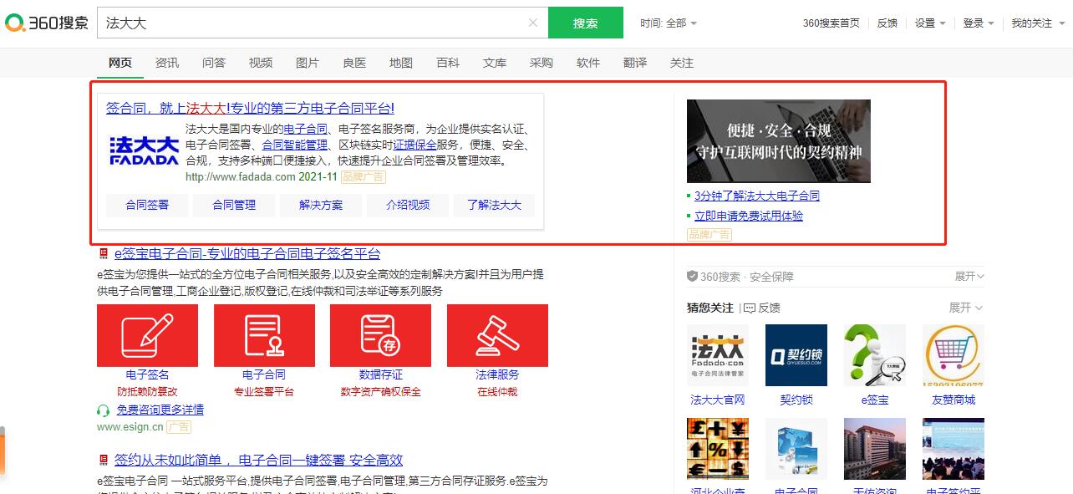
Task: Click the 电子合同 document icon
Action: (264, 334)
